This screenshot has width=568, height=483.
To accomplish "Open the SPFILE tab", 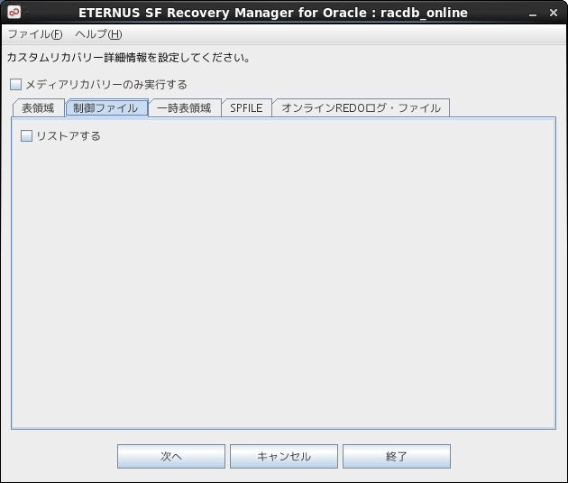I will [x=246, y=108].
